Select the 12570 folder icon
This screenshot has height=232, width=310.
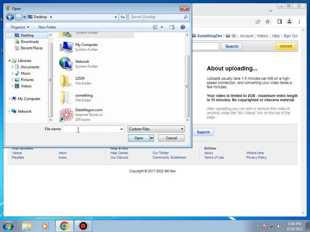coord(65,81)
